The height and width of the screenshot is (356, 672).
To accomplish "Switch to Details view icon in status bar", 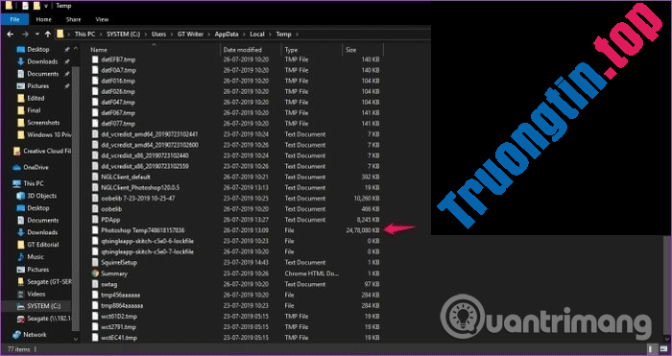I will tap(651, 348).
